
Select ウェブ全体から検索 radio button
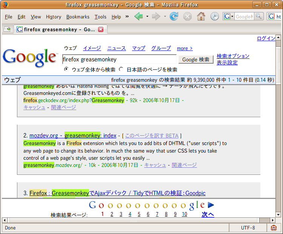66,69
